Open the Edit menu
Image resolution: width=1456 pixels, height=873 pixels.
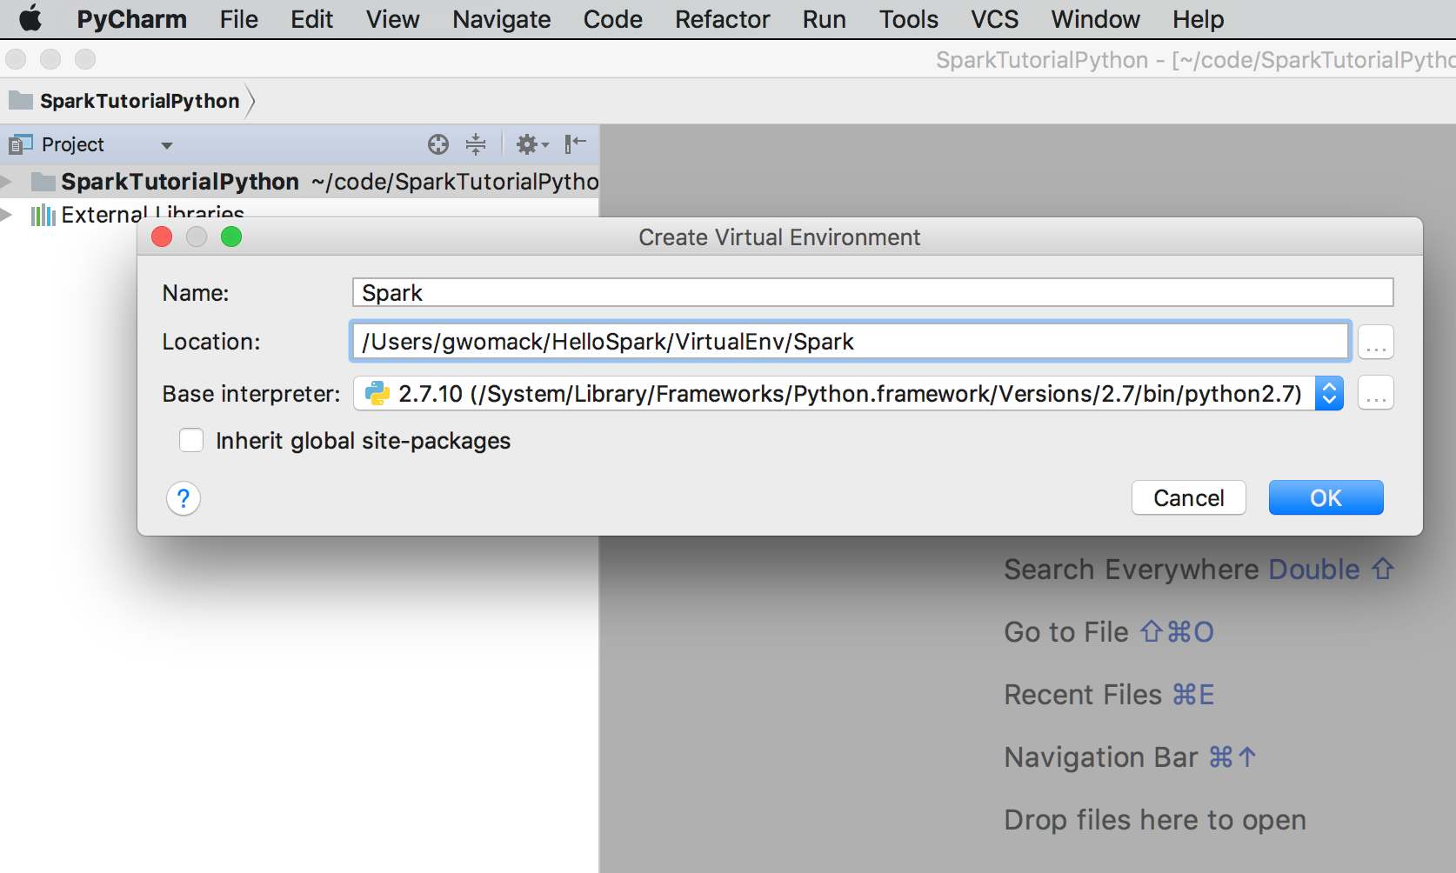click(311, 19)
